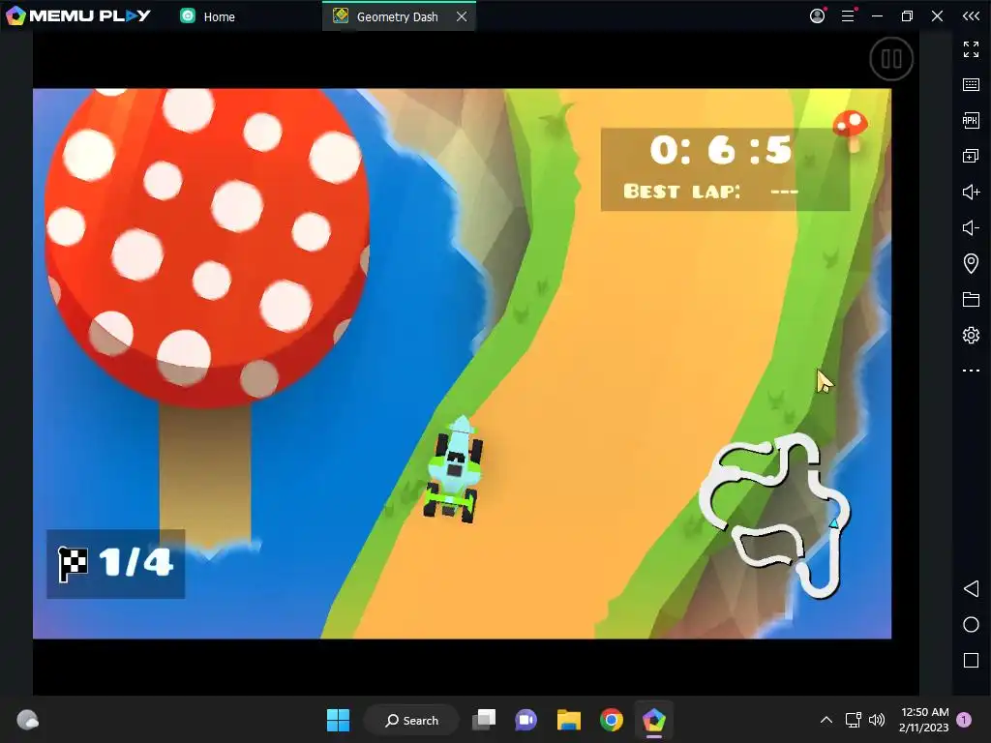Click the green race car
Viewport: 991px width, 743px height.
click(x=455, y=469)
